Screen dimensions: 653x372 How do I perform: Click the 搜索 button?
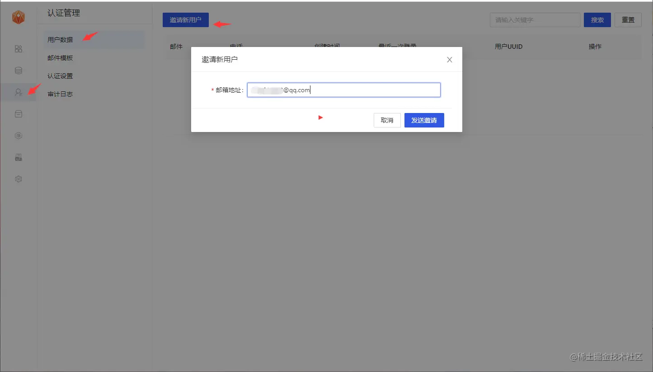click(x=597, y=20)
